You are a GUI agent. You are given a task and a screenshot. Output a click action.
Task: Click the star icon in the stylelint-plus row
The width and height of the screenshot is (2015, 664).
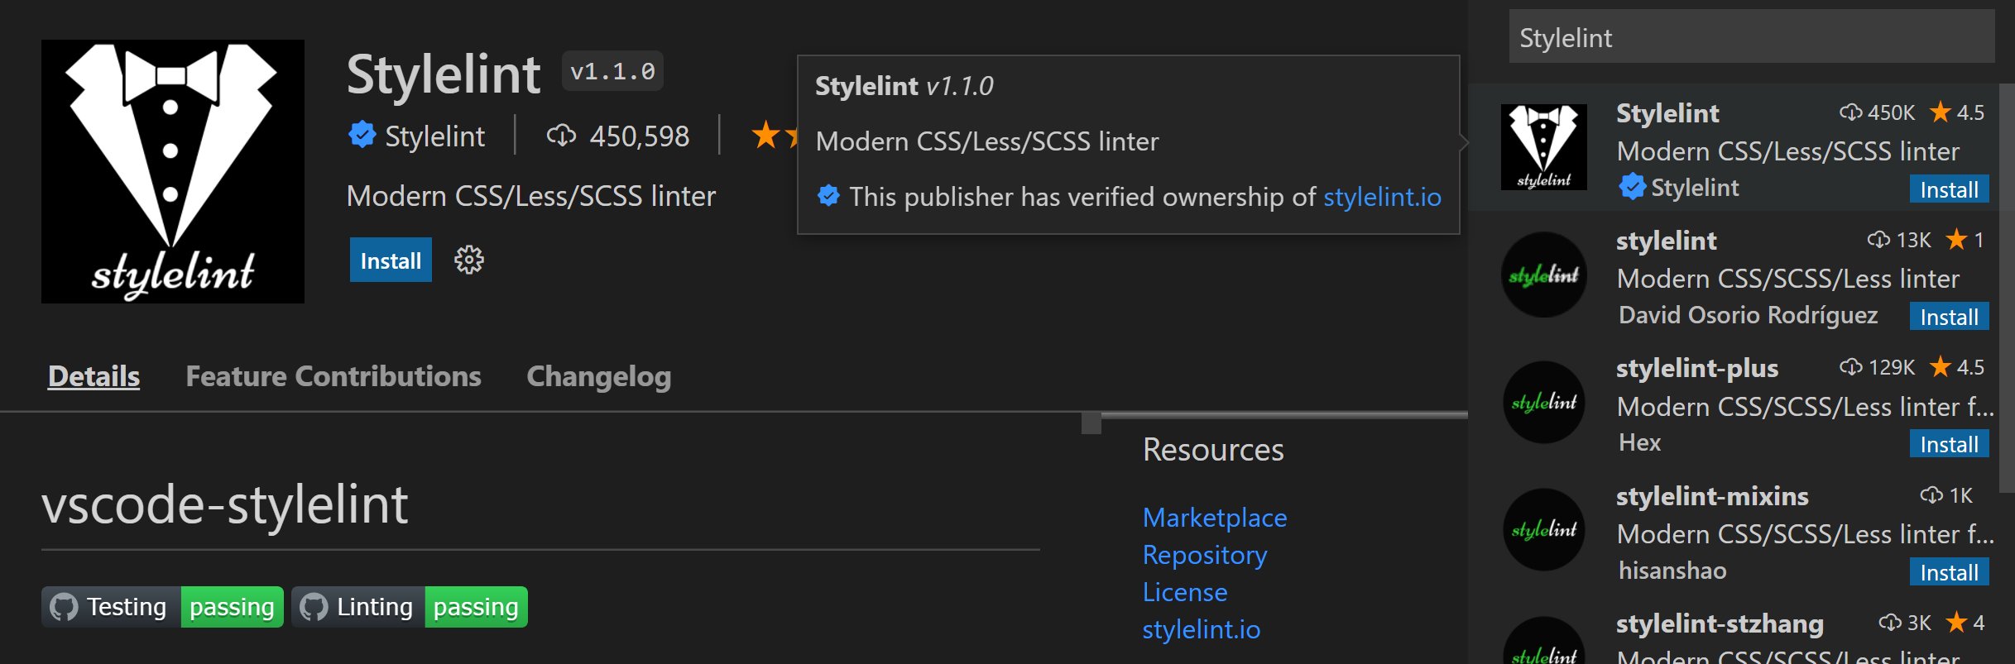click(x=1941, y=366)
